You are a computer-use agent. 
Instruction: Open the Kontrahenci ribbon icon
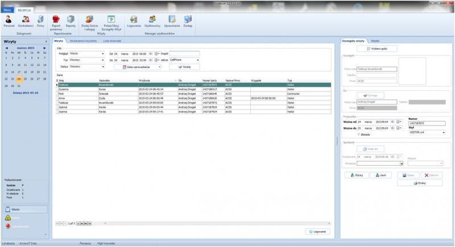[x=26, y=21]
